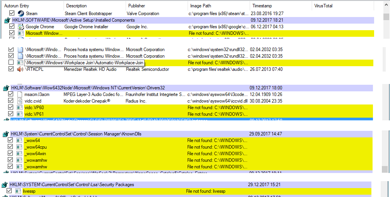Uncheck the Steam autorun entry

click(12, 13)
